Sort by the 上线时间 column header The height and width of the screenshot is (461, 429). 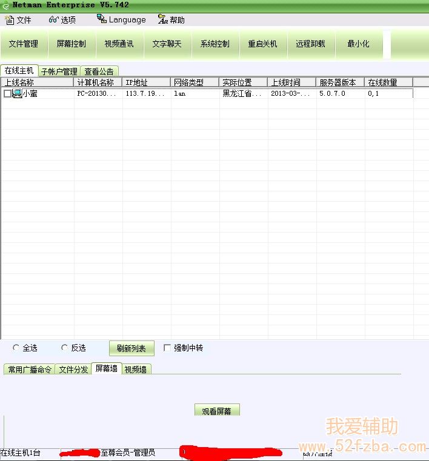(292, 82)
